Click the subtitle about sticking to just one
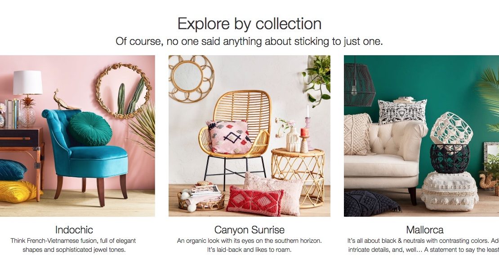Screen dimensions: 499x259 coord(249,41)
